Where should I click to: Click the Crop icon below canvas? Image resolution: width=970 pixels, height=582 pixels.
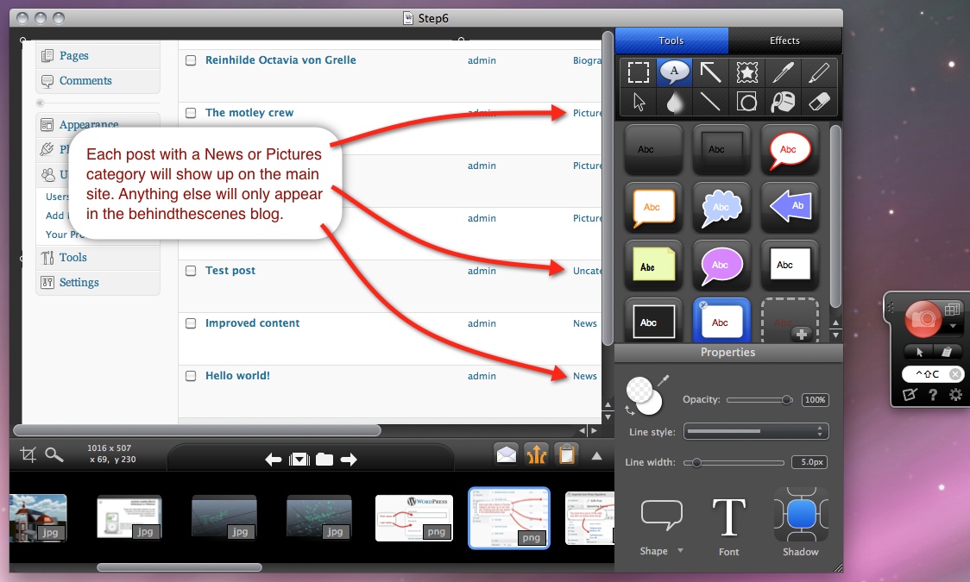(x=28, y=454)
